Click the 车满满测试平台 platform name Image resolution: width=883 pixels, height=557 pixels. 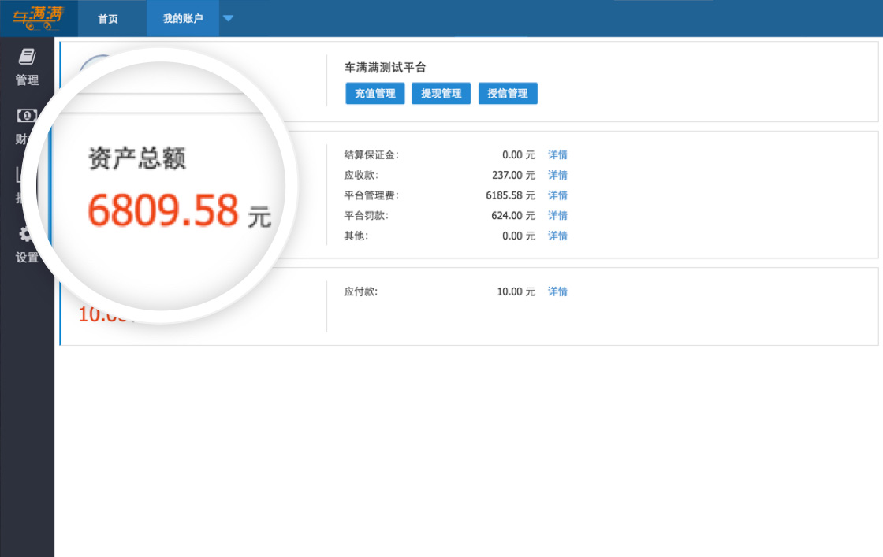click(385, 68)
